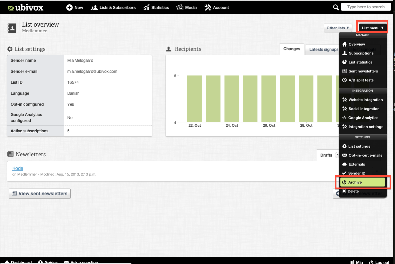Click the Account tools icon
Viewport: 395px width, 264px height.
pos(207,8)
